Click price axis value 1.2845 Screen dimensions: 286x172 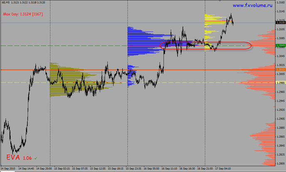(x=281, y=145)
